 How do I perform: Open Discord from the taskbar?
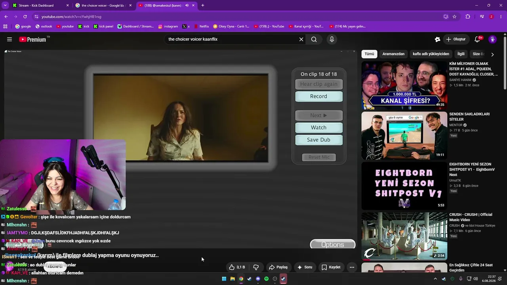click(258, 279)
